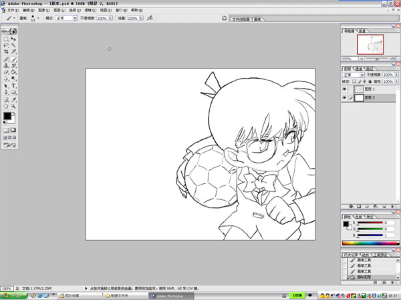Open the brush mode dropdown in options bar
Image resolution: width=401 pixels, height=300 pixels.
coord(75,18)
